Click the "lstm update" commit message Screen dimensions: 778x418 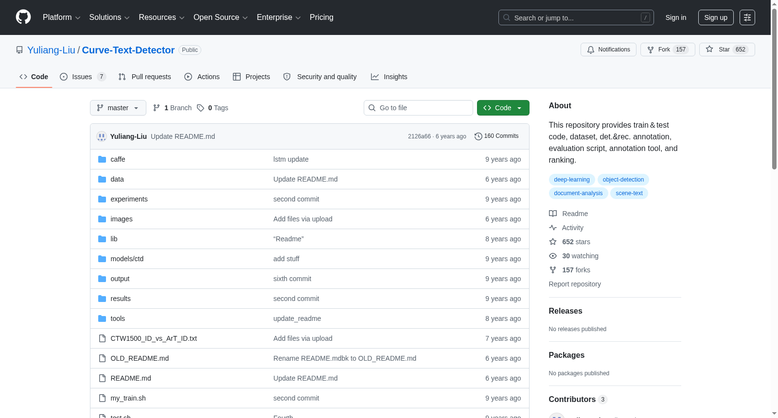click(291, 159)
